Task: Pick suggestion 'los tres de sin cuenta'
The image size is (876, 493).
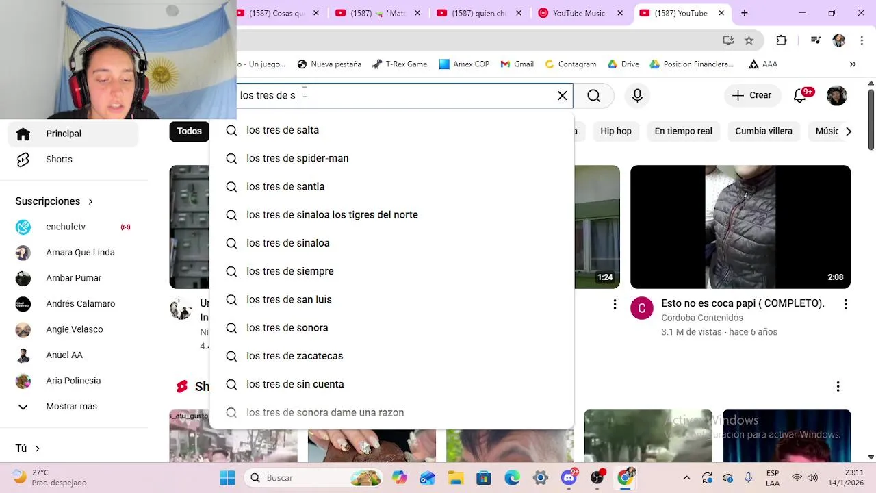Action: 391,384
